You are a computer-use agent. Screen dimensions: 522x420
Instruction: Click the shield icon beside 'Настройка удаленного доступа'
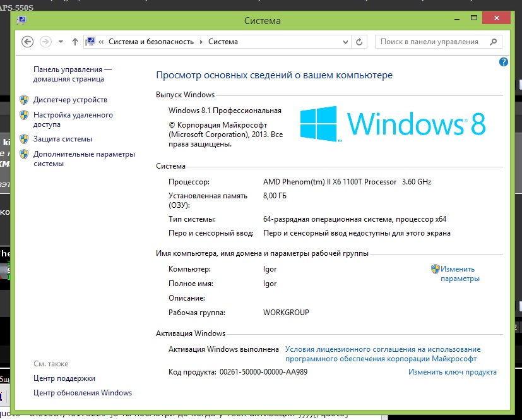24,115
